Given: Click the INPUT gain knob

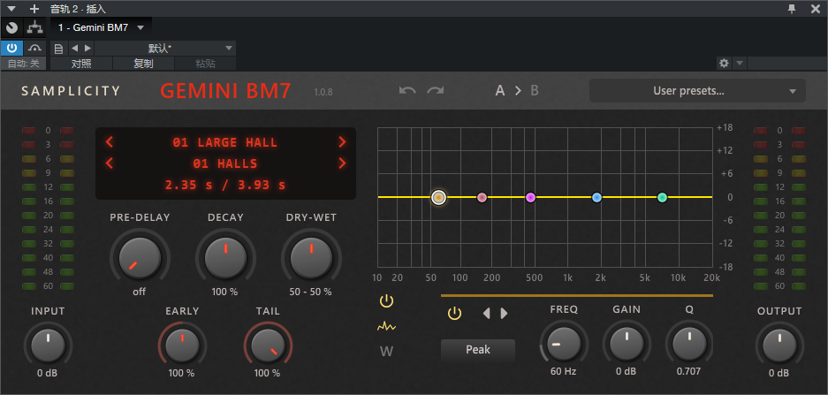Looking at the screenshot, I should (48, 346).
